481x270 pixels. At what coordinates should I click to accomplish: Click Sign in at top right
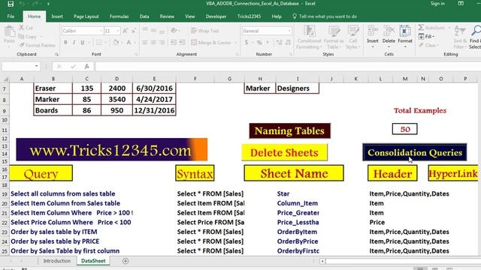437,4
